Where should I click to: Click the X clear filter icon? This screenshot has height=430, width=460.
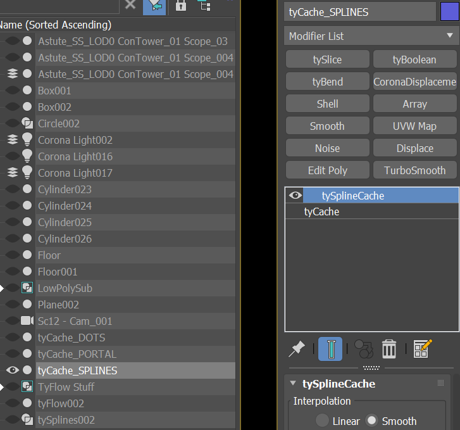130,4
